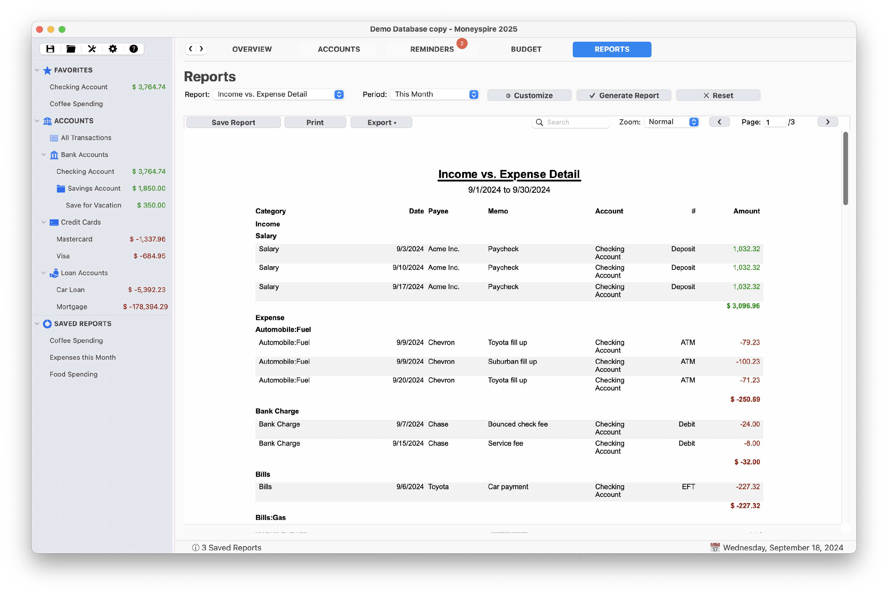Click the Savings Account folder icon
Image resolution: width=888 pixels, height=595 pixels.
coord(61,189)
